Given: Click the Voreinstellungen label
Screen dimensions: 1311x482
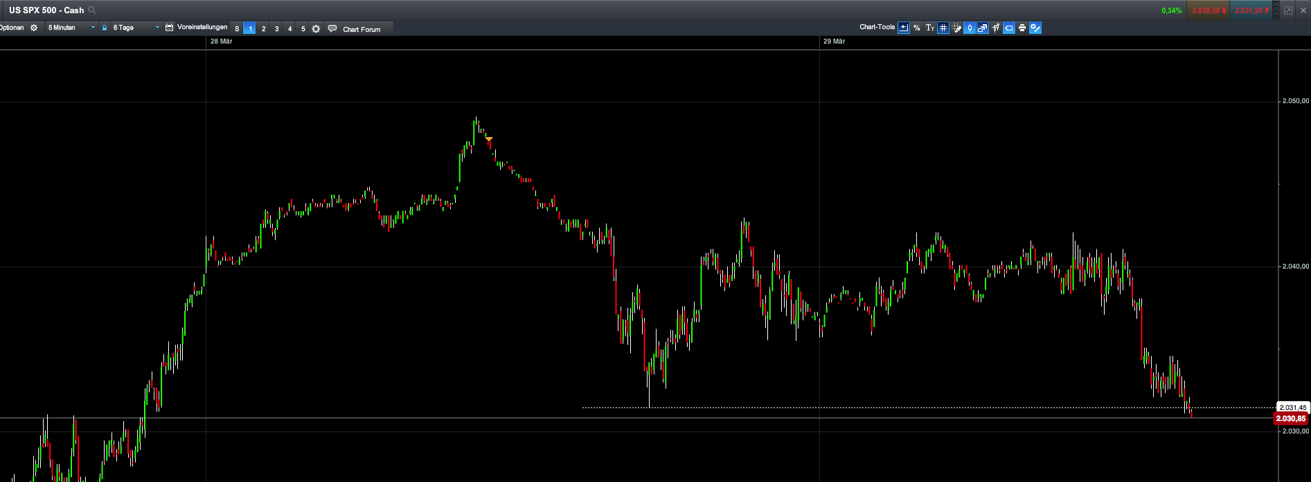Looking at the screenshot, I should [202, 27].
